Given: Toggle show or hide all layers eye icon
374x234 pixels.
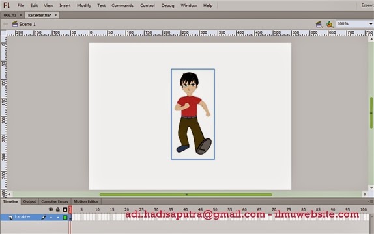Looking at the screenshot, I should pyautogui.click(x=51, y=209).
